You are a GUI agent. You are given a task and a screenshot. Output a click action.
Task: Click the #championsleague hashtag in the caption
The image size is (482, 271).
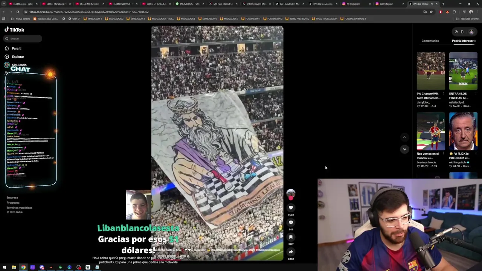click(268, 250)
